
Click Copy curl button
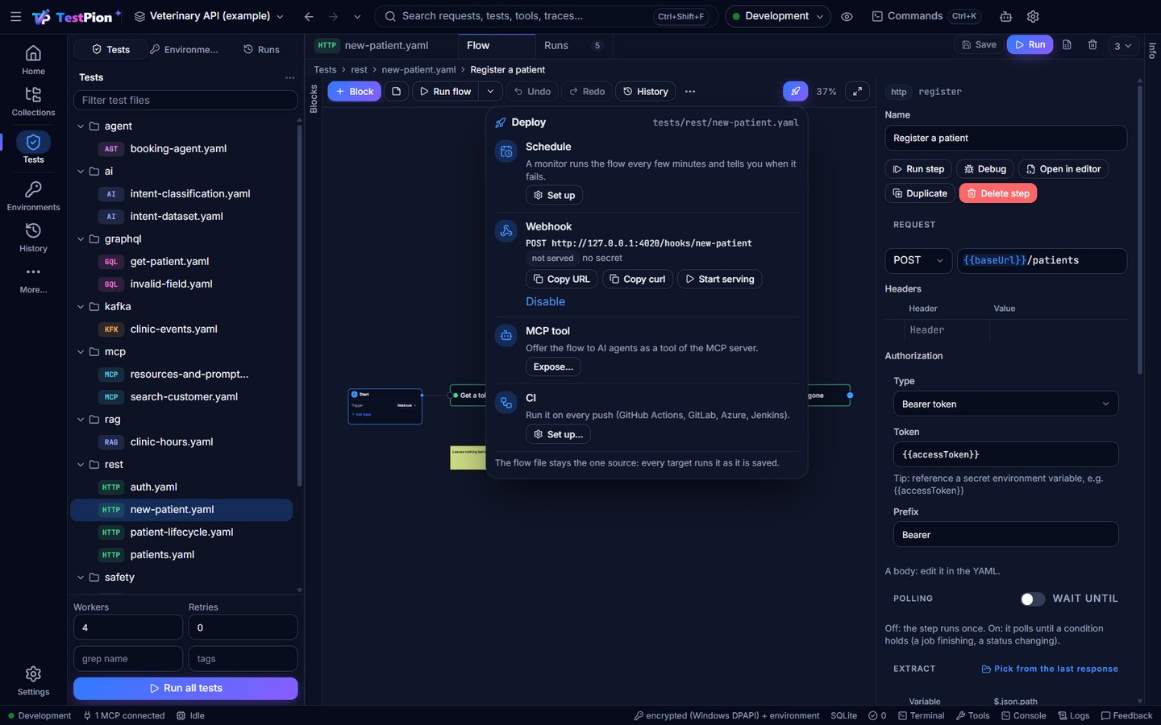tap(637, 279)
